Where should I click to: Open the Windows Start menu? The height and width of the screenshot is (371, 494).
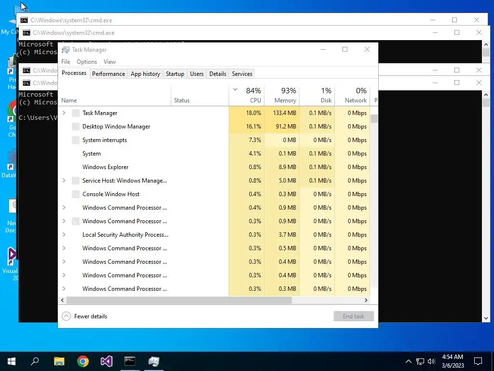pos(12,361)
